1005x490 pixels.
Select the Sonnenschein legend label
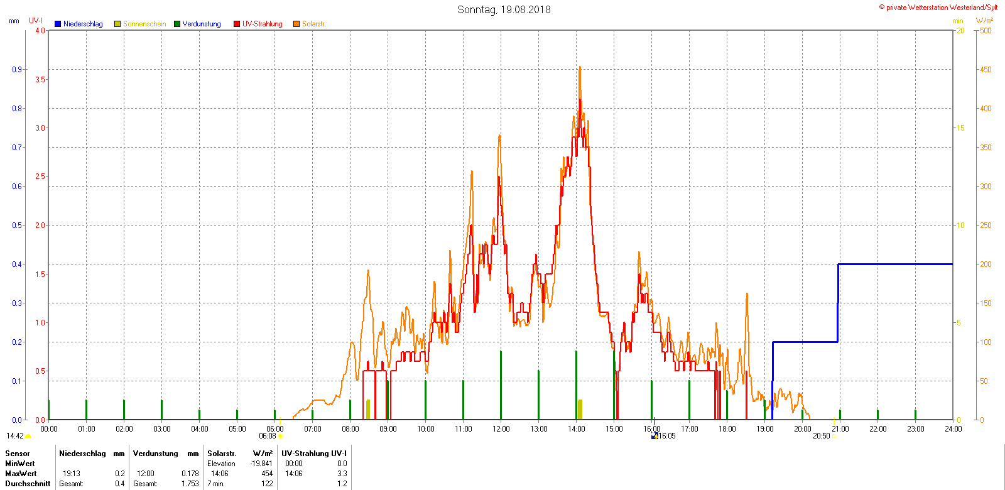(144, 24)
